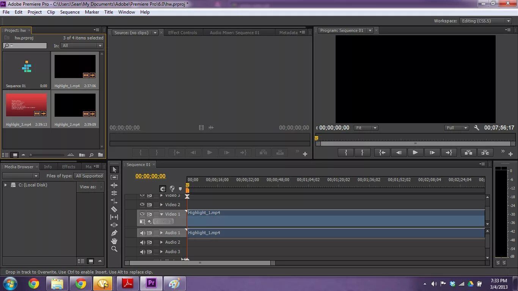
Task: Select the Zoom tool magnifier
Action: point(114,249)
